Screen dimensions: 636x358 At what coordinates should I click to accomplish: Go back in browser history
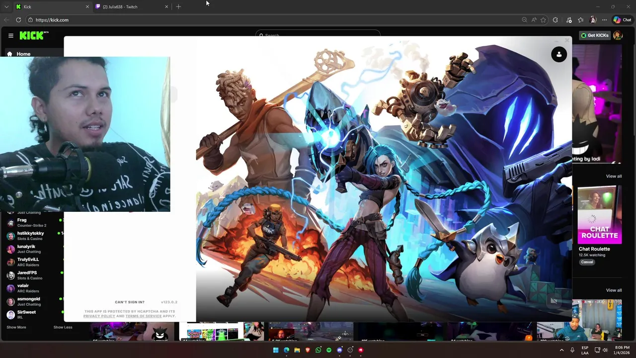tap(6, 20)
